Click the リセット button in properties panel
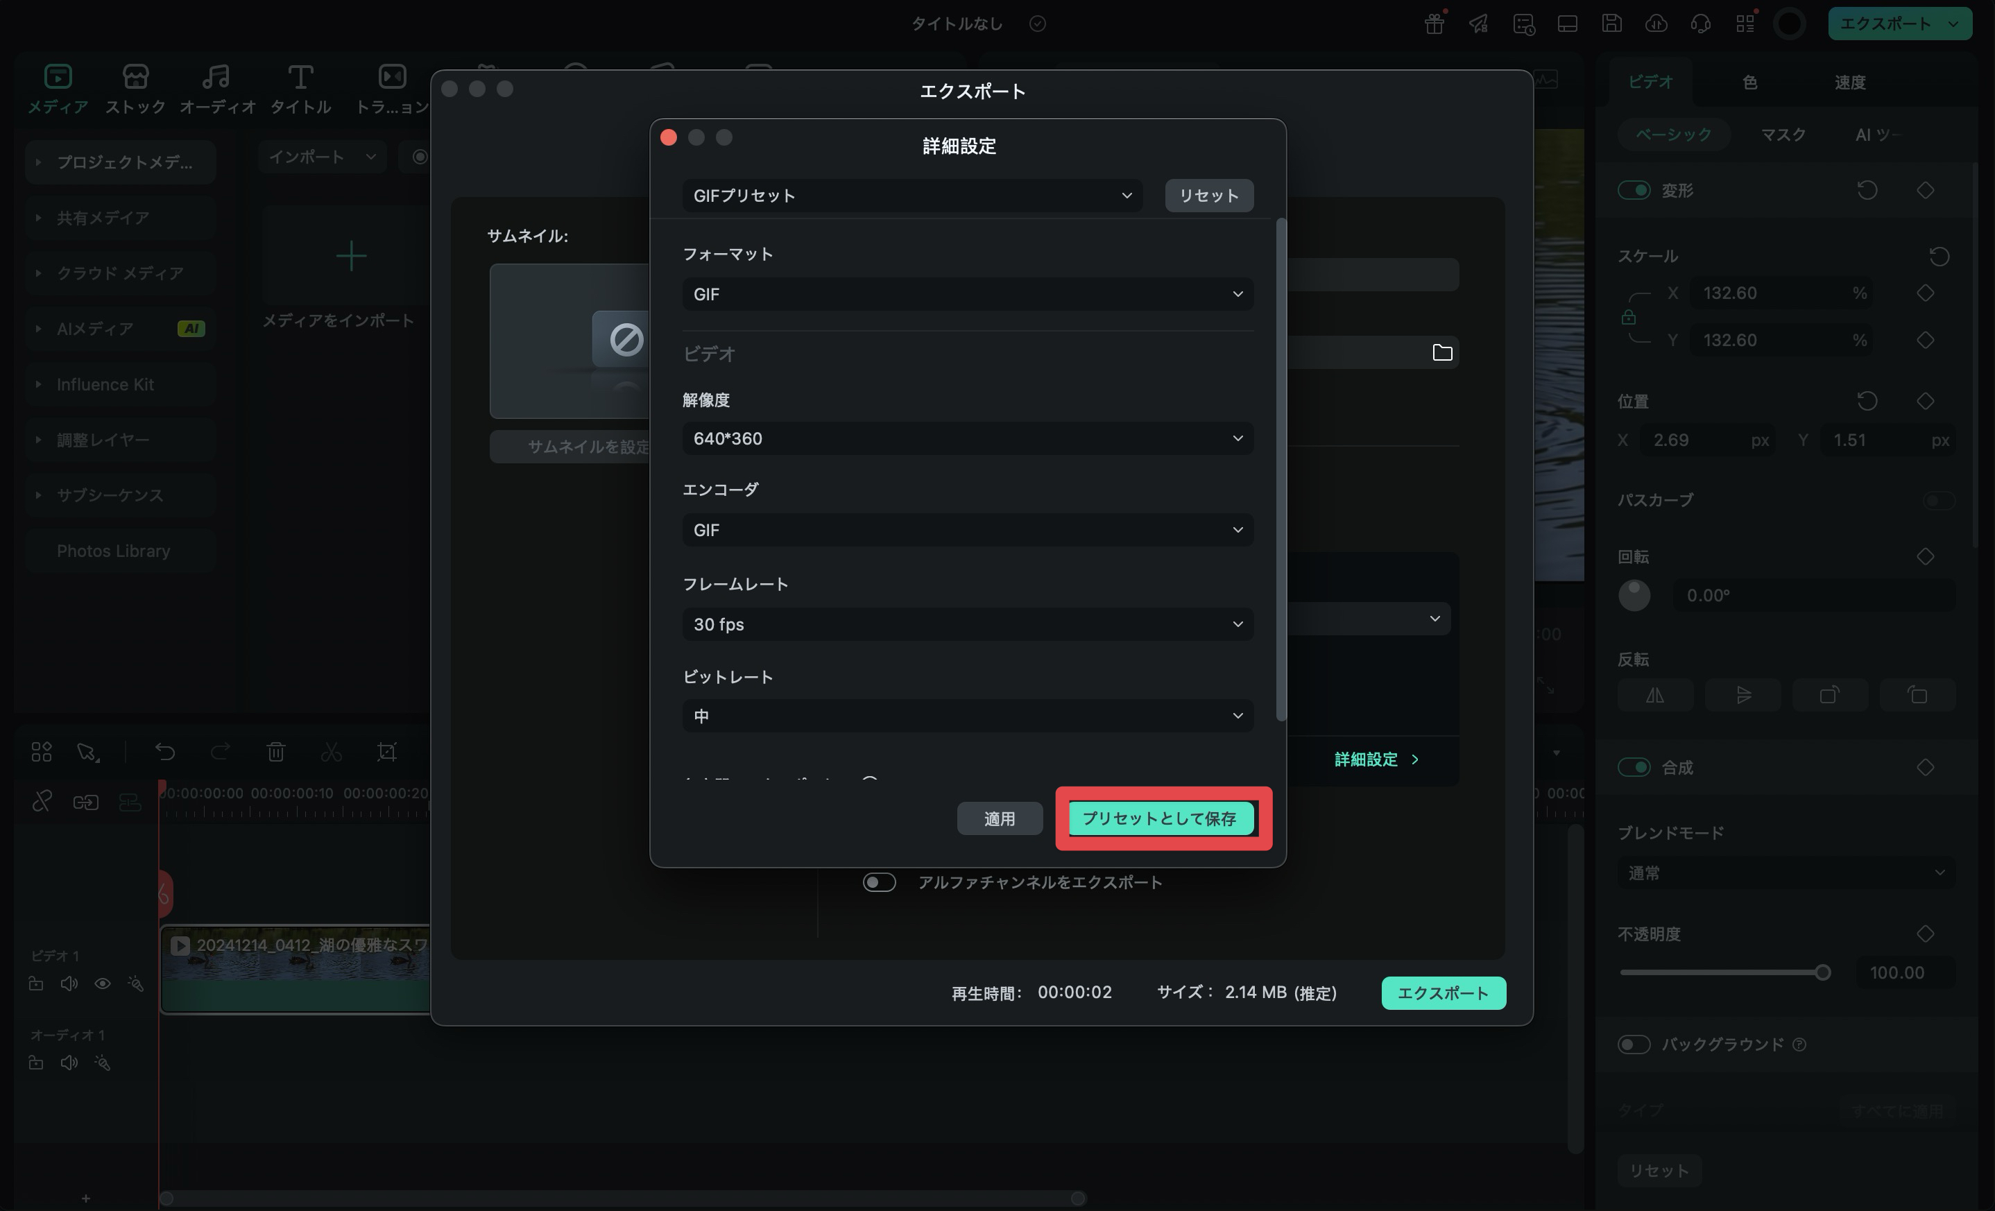This screenshot has height=1211, width=1995. click(1659, 1171)
